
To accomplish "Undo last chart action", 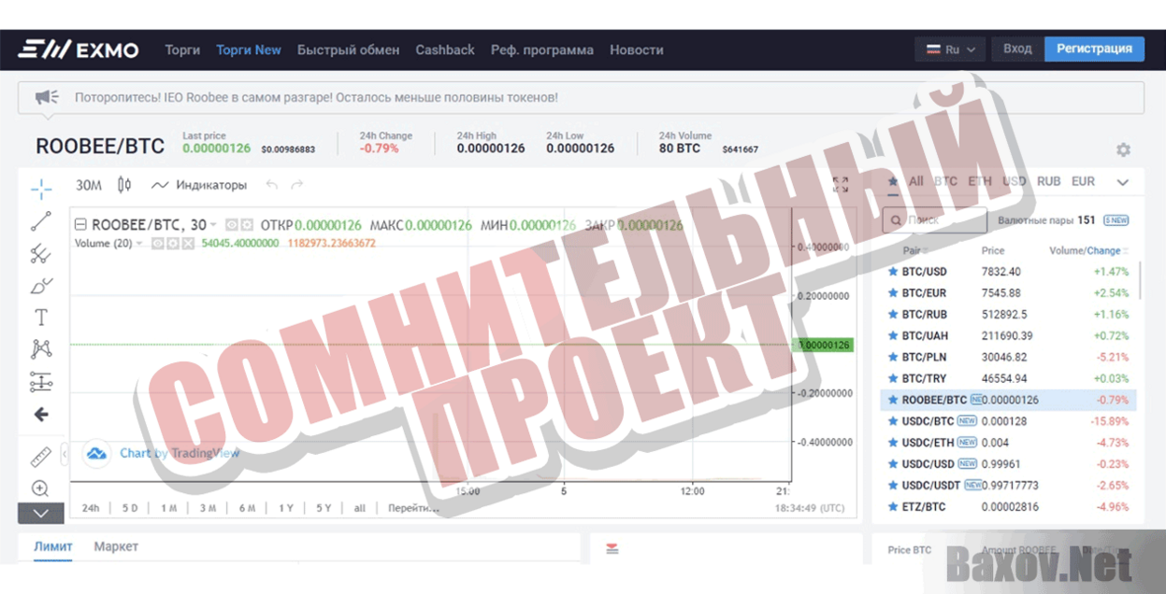I will pos(271,185).
